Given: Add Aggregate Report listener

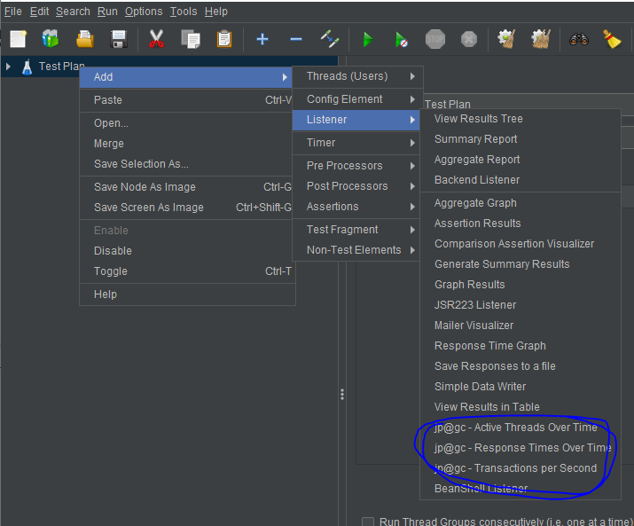Looking at the screenshot, I should (x=521, y=160).
